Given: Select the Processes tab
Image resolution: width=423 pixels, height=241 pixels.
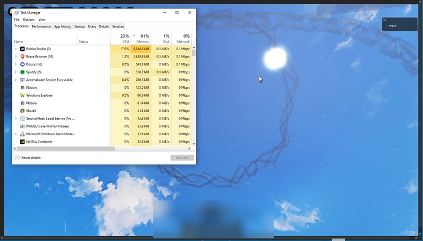Looking at the screenshot, I should (21, 26).
